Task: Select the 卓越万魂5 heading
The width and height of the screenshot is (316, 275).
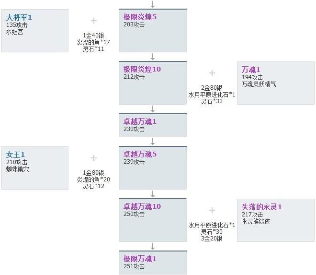Action: 140,155
